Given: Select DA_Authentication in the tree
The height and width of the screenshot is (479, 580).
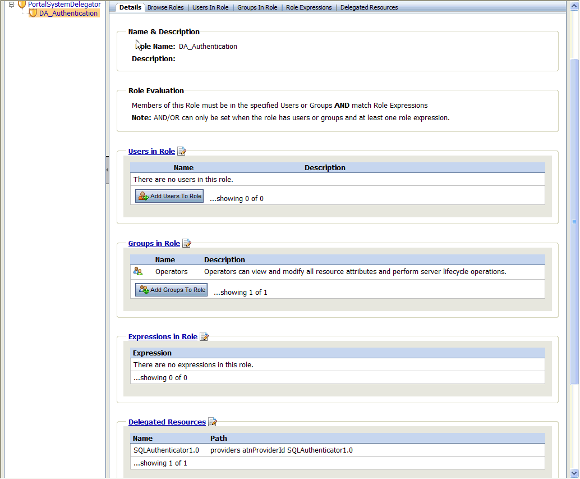Looking at the screenshot, I should (66, 13).
